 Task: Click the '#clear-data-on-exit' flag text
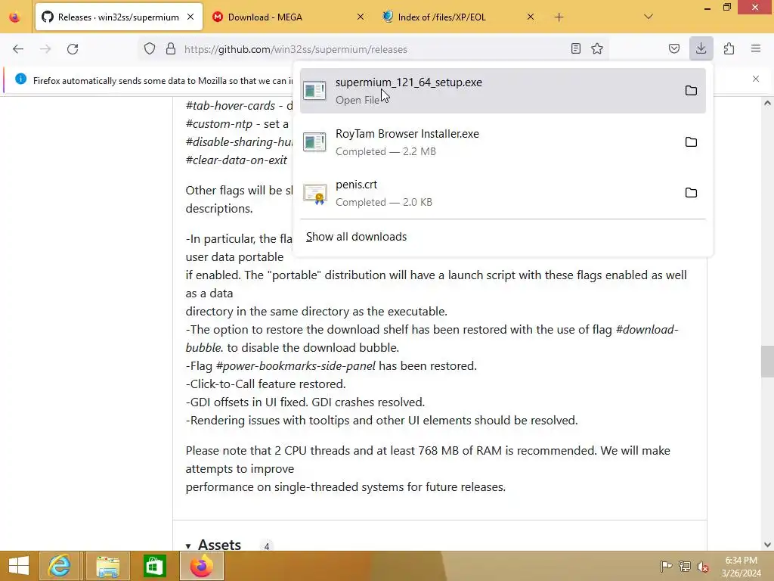[x=236, y=160]
